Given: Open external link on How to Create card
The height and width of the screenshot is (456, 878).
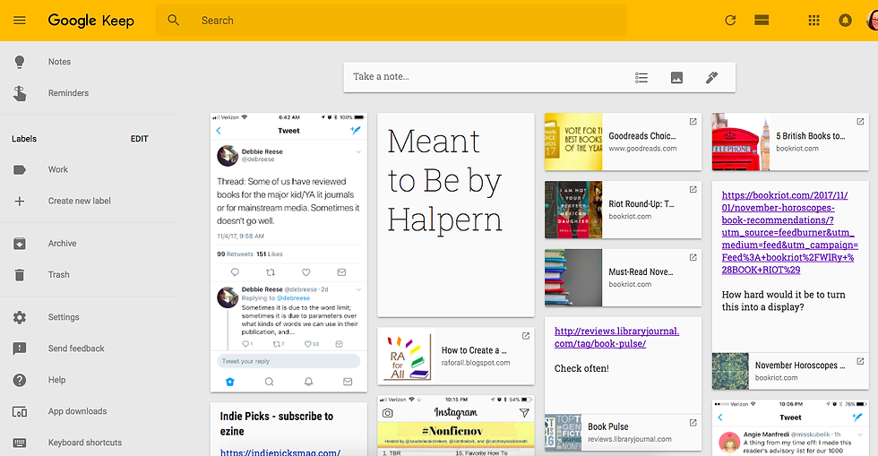Looking at the screenshot, I should 526,336.
